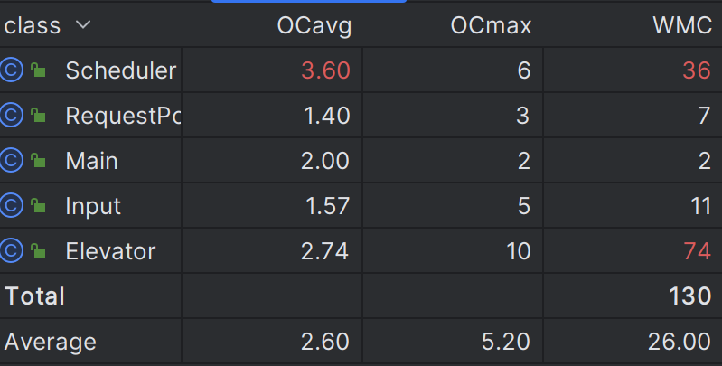Viewport: 722px width, 366px height.
Task: Sort the table by OCavg column header
Action: pos(314,25)
